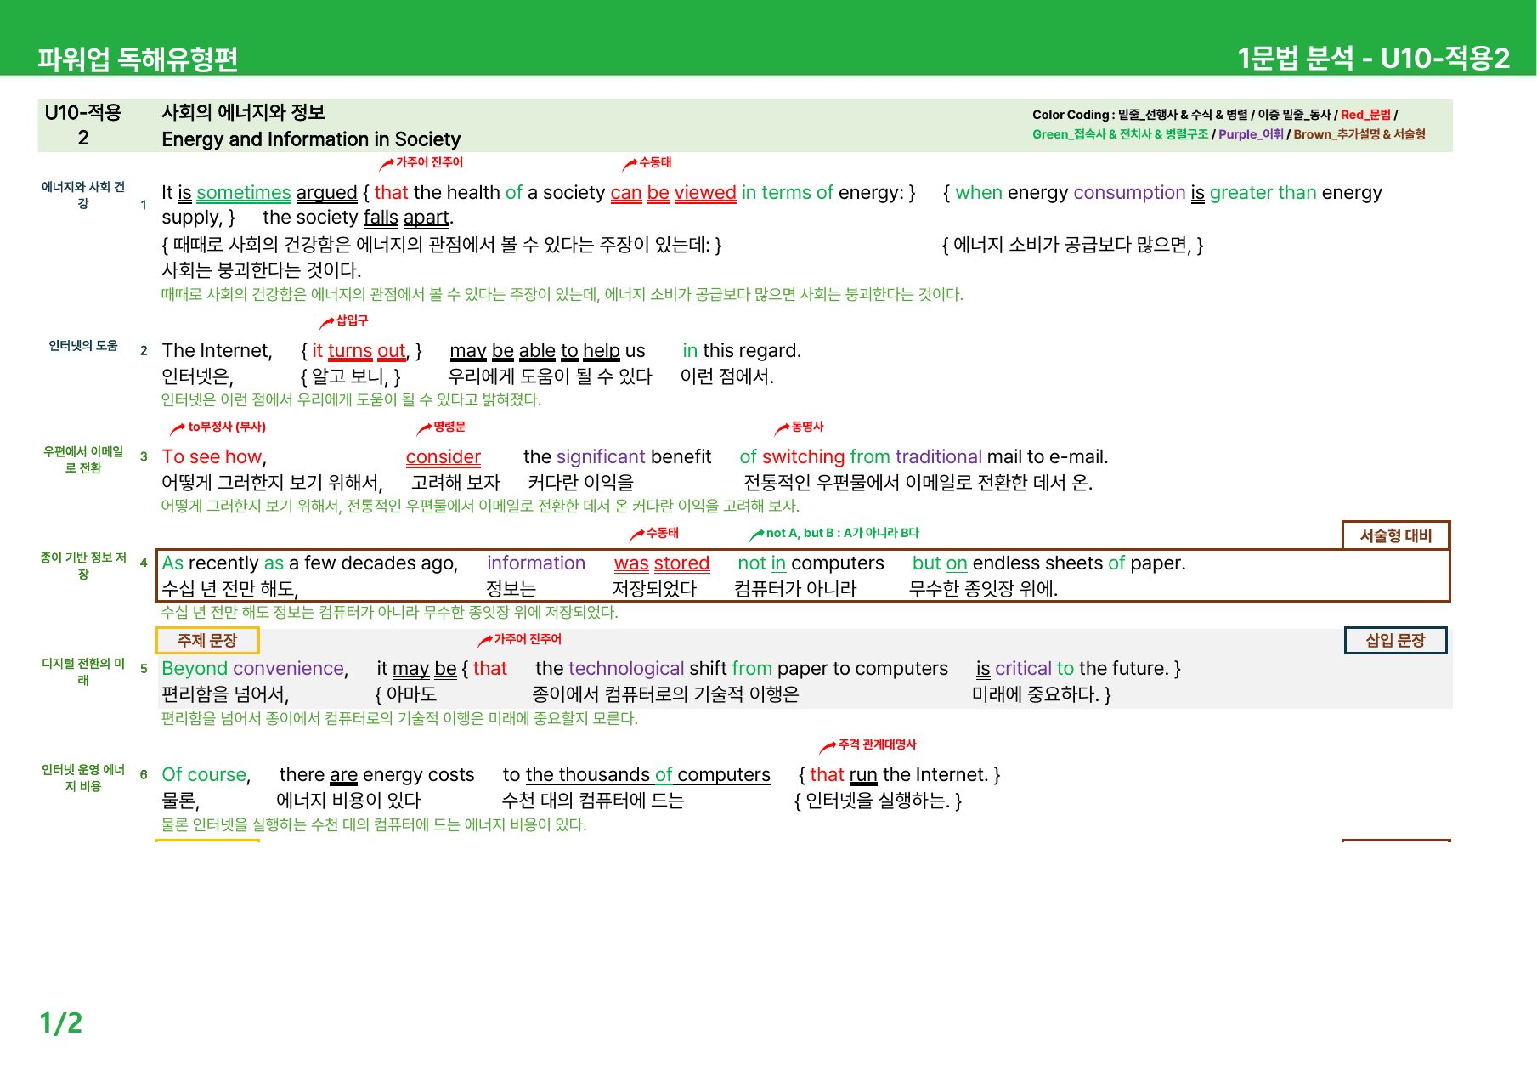The height and width of the screenshot is (1087, 1537).
Task: Click the '삽입구' annotation
Action: coord(352,320)
